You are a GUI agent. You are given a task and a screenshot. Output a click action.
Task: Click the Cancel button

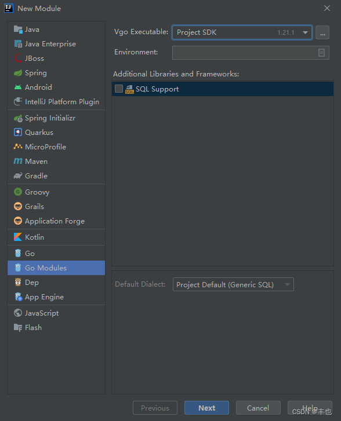(x=258, y=408)
